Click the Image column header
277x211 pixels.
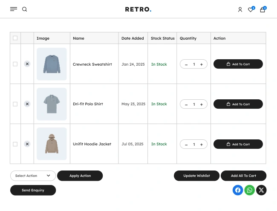(x=43, y=38)
